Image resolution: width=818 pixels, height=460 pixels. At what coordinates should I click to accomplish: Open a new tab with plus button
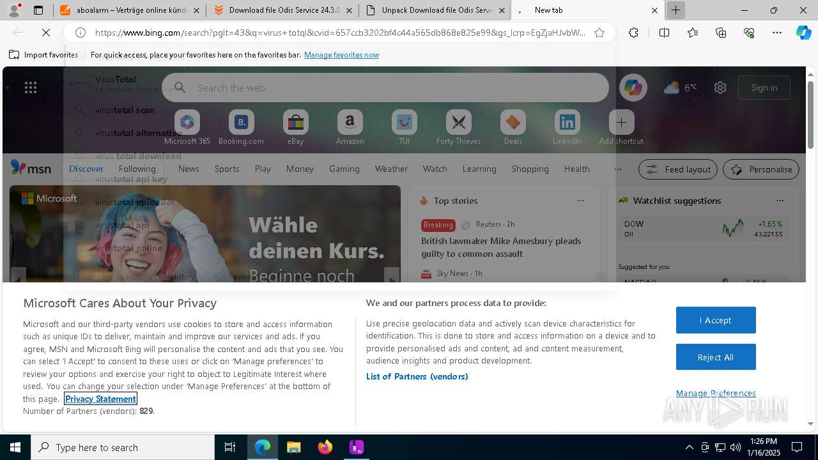coord(675,10)
